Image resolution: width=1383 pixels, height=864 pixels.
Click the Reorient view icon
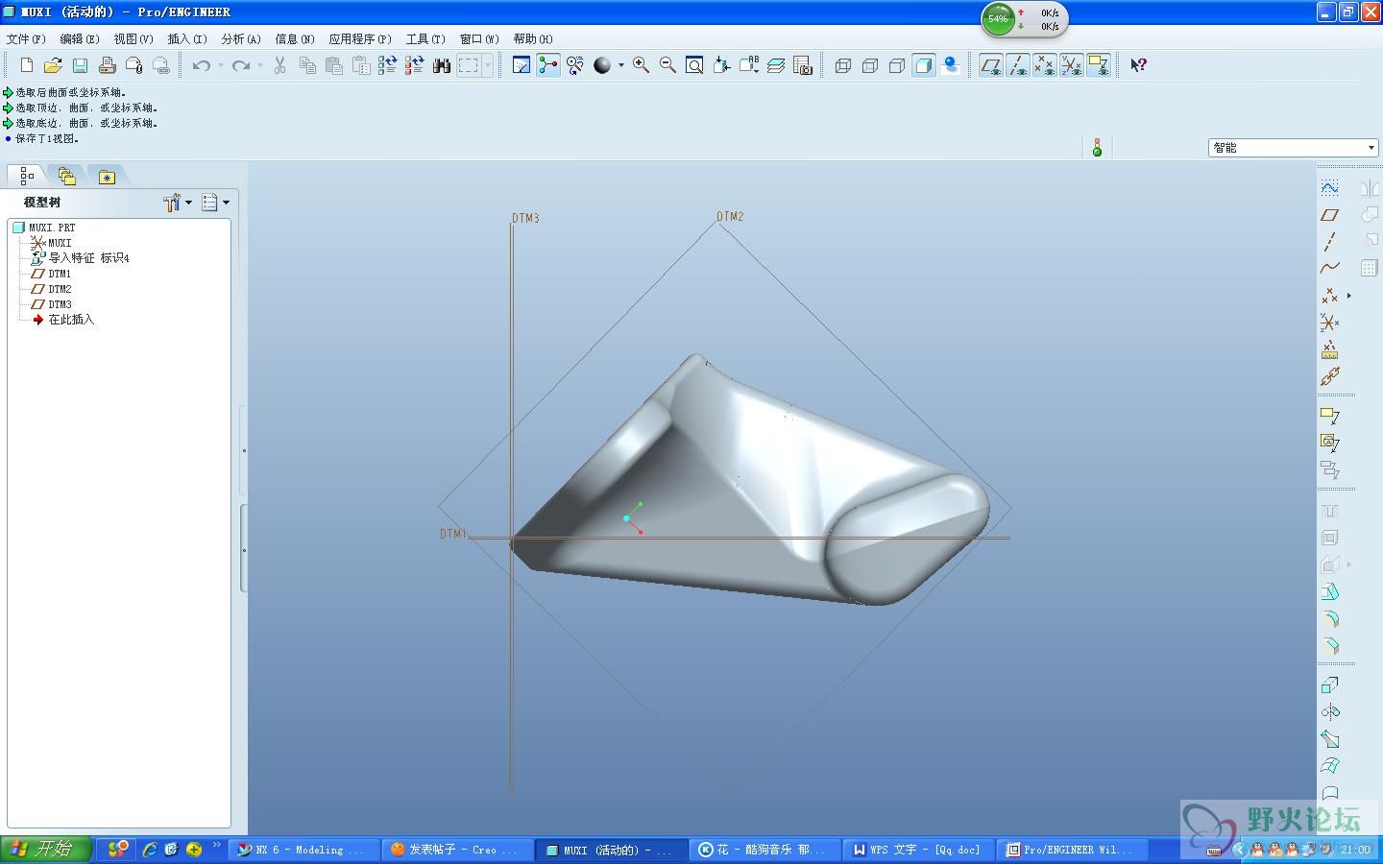pyautogui.click(x=721, y=65)
